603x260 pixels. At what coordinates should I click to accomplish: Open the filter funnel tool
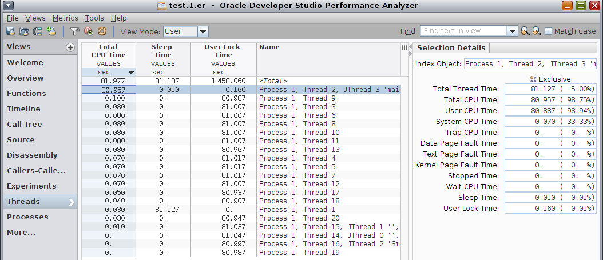75,31
